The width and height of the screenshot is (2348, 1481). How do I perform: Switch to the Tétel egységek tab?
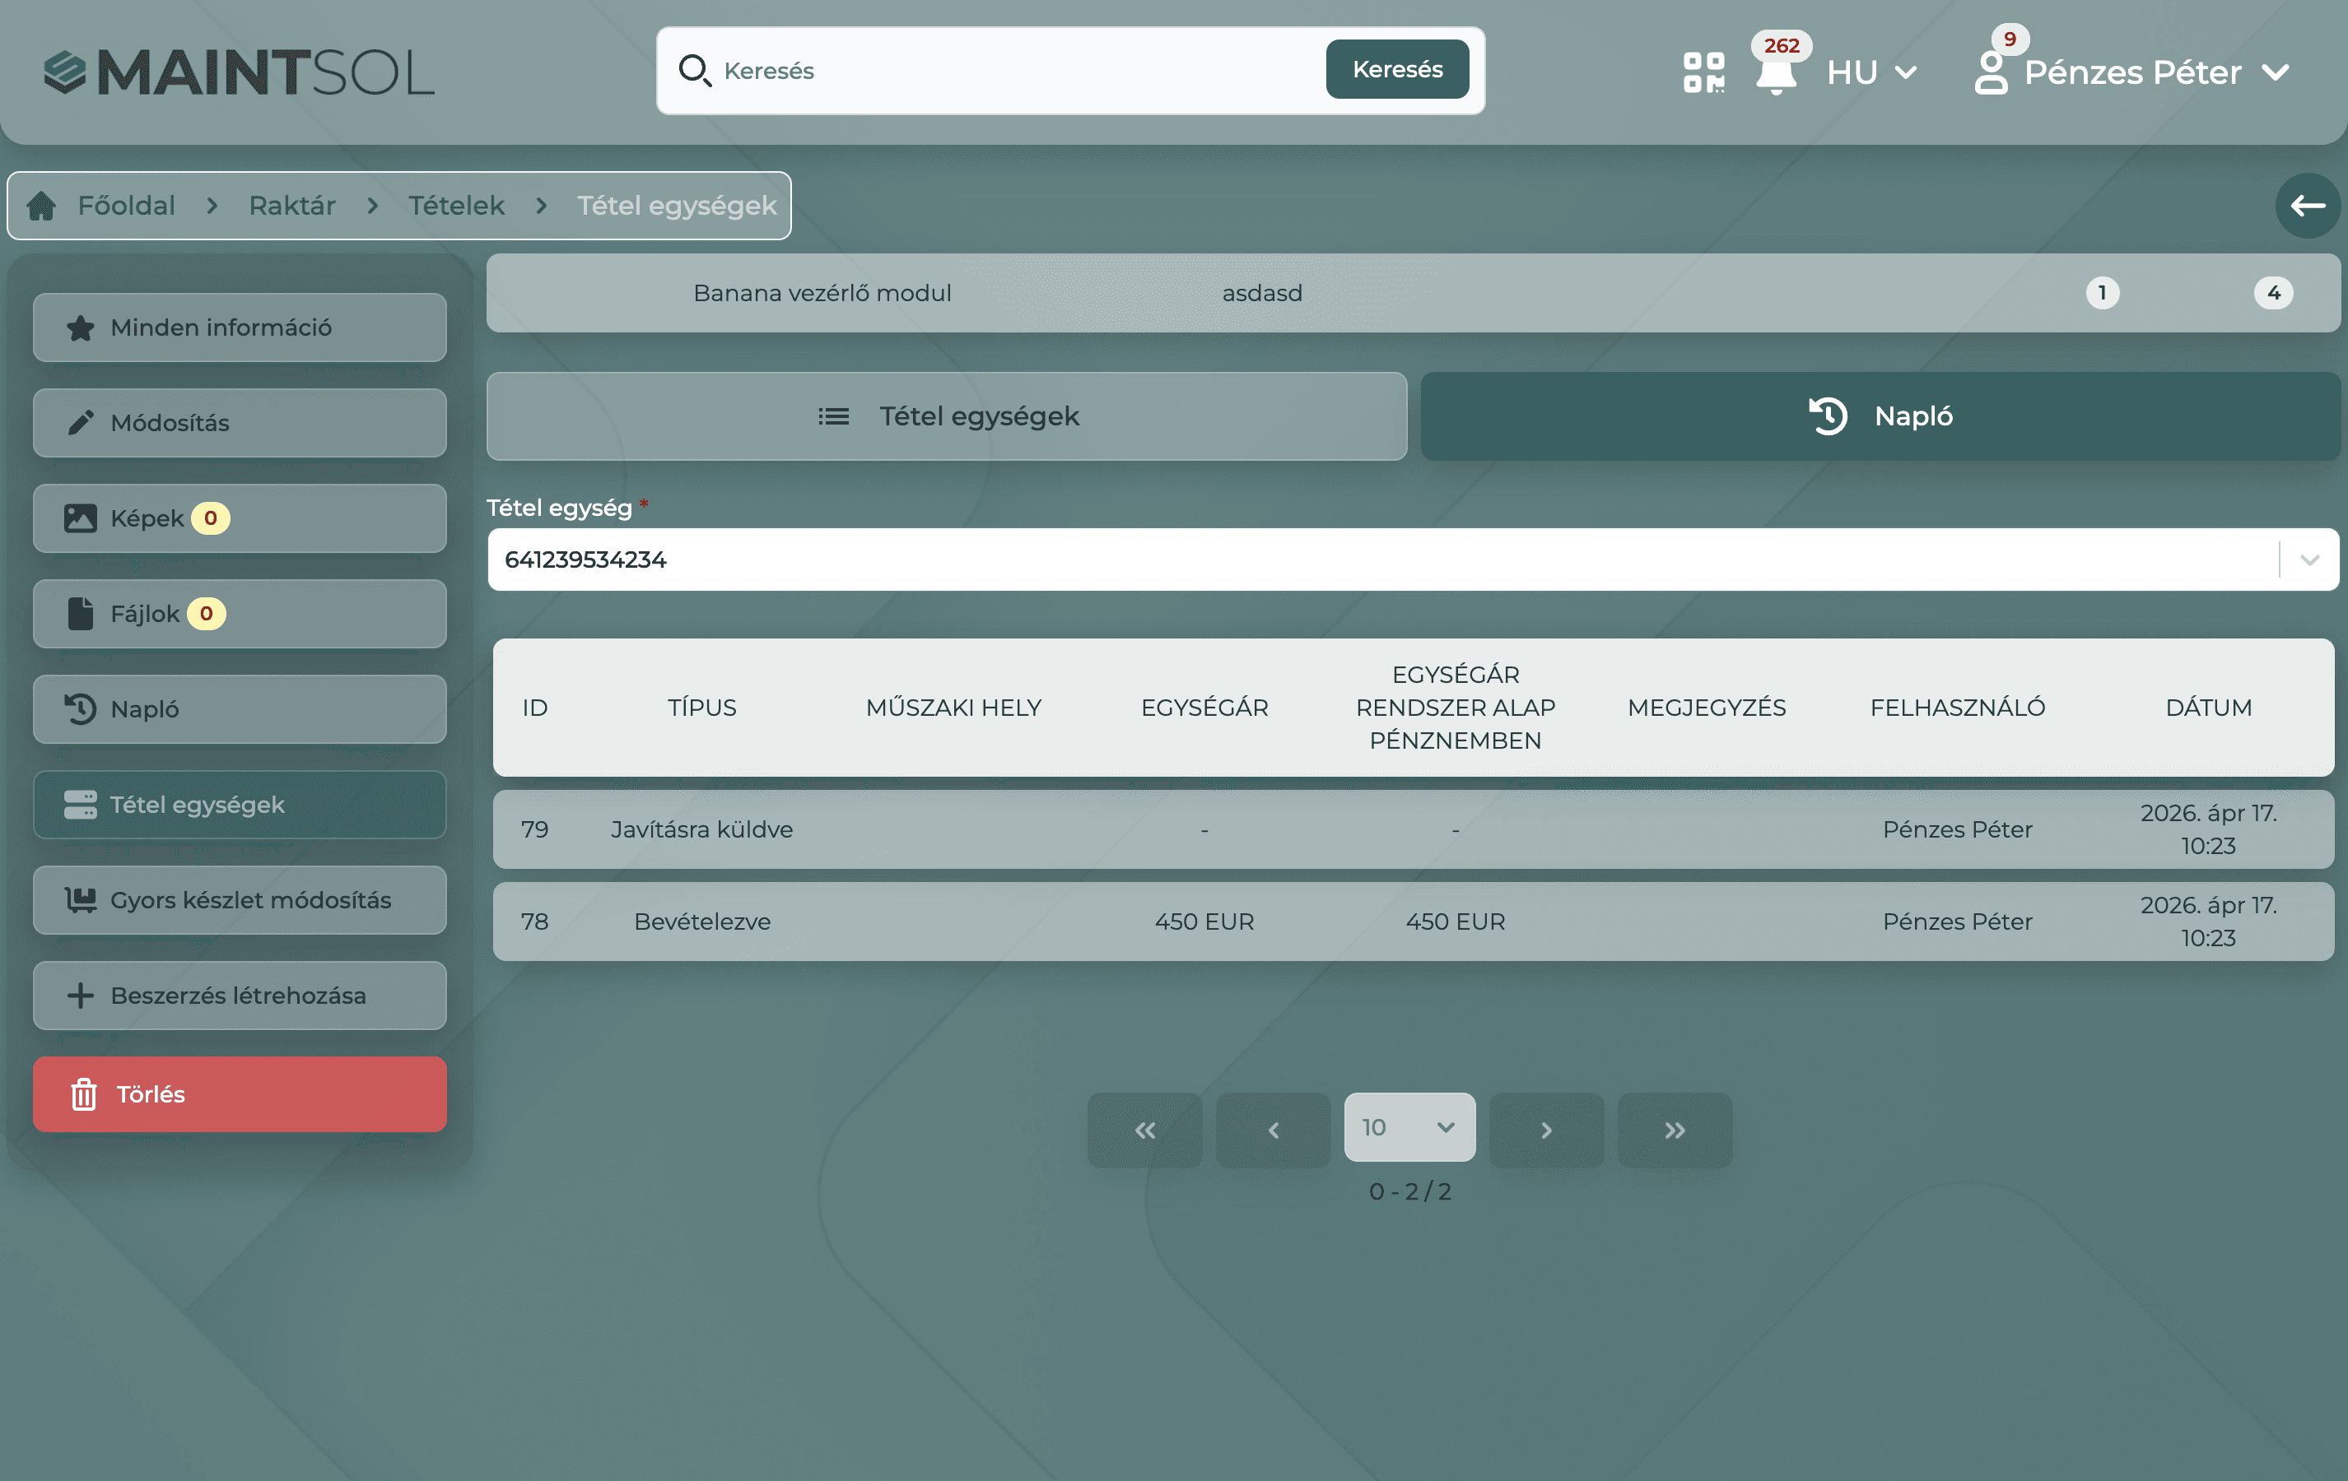(x=947, y=416)
